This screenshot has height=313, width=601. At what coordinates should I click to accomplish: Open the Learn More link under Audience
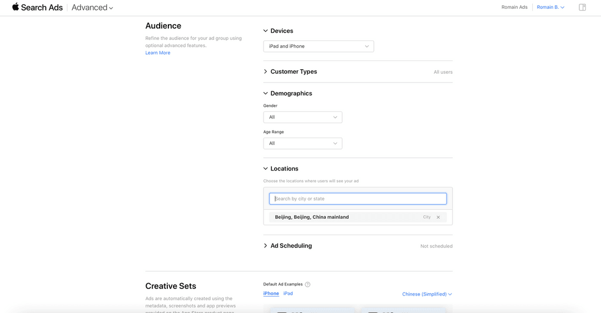157,53
